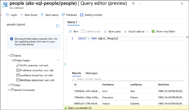This screenshot has height=110, width=189.
Task: Click the refresh icon beside people (azure)
Action: (58, 26)
